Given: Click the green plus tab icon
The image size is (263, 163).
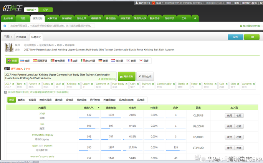Looking at the screenshot, I should click(195, 18).
